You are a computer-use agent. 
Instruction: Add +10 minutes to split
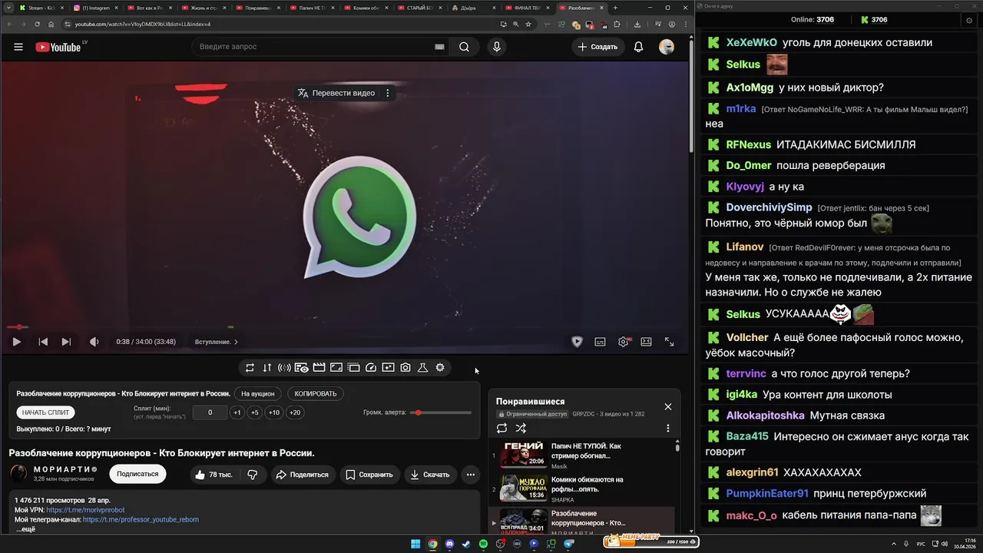[x=273, y=412]
